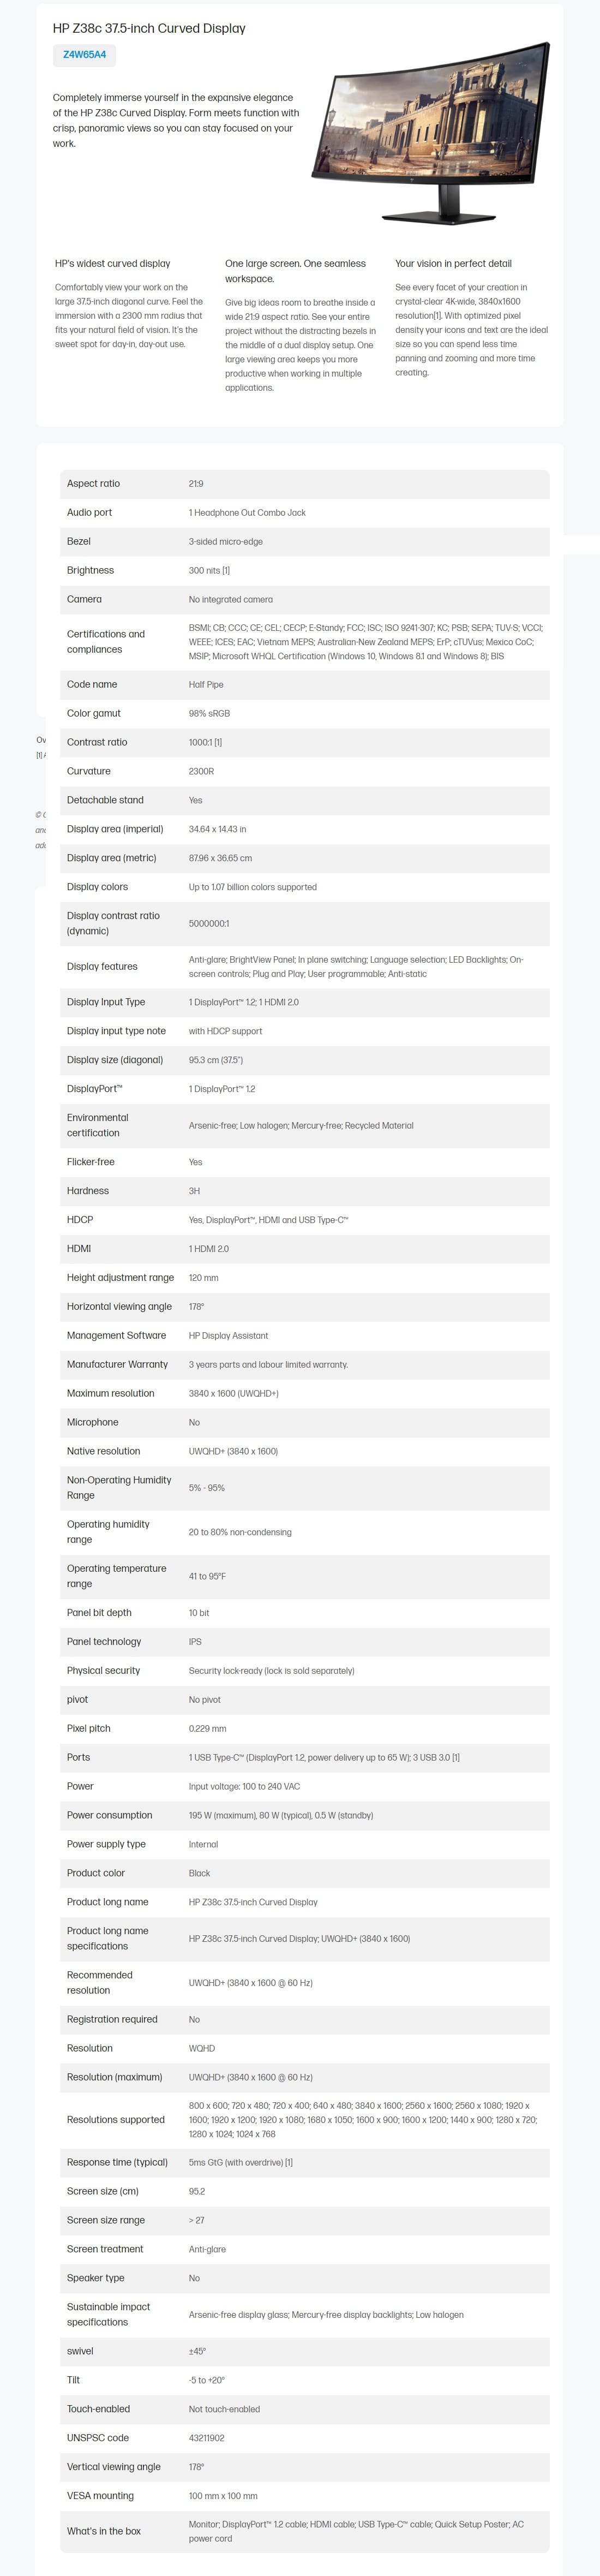
Task: Click "One large screen. One seamless workspace." heading
Action: click(295, 271)
